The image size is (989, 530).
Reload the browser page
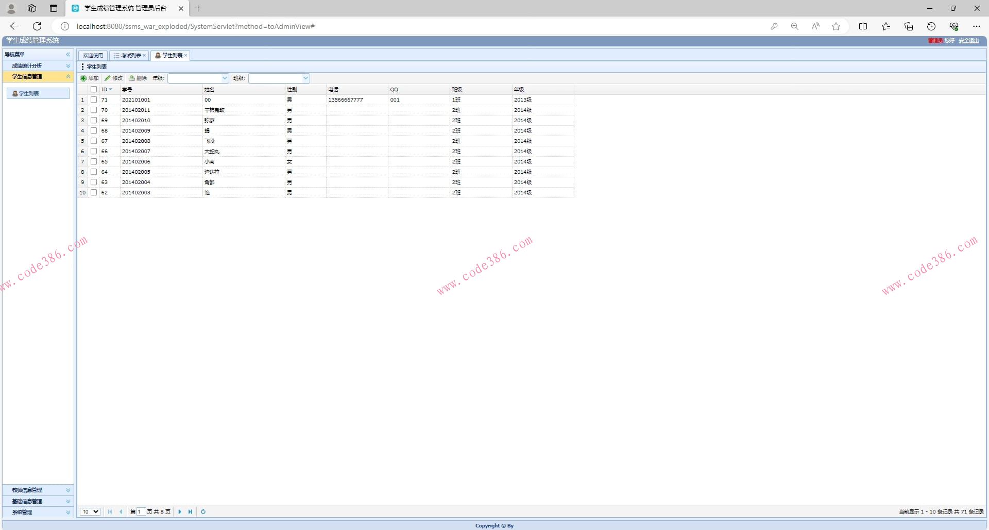point(37,26)
